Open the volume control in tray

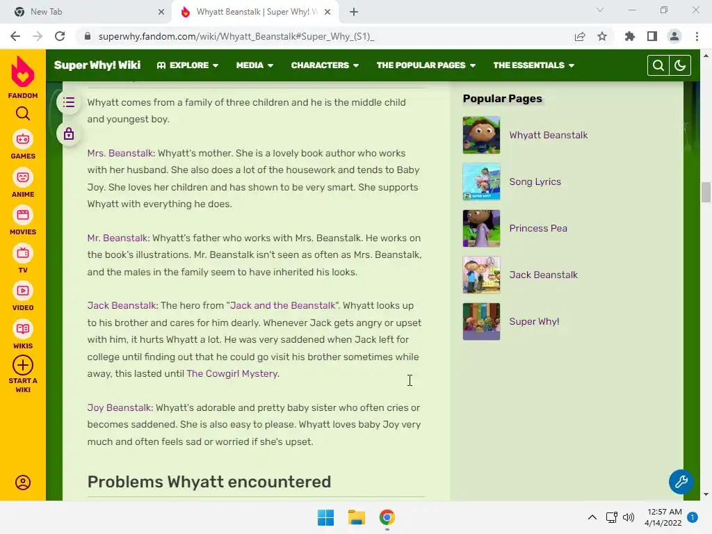click(629, 517)
